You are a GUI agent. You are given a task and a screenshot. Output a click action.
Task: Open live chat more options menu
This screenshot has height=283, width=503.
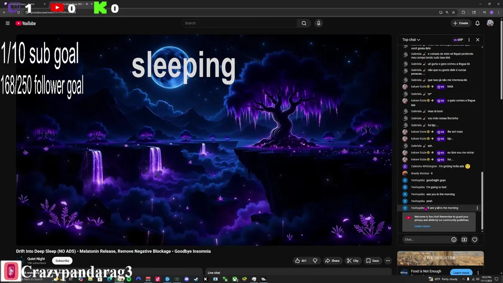pos(469,40)
